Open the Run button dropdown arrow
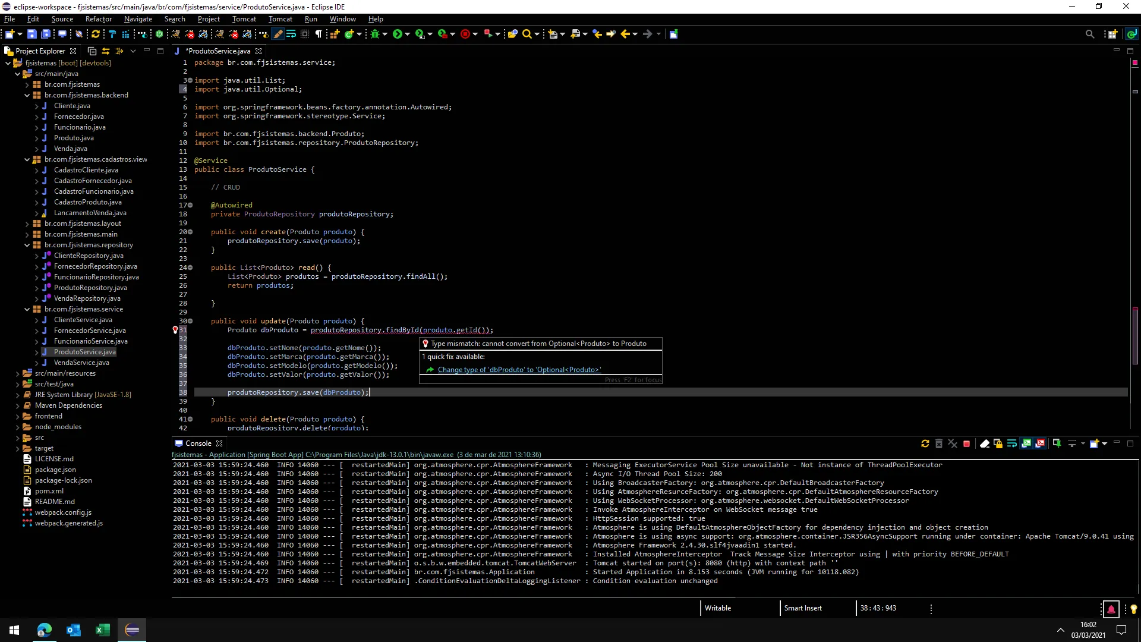 click(x=407, y=34)
